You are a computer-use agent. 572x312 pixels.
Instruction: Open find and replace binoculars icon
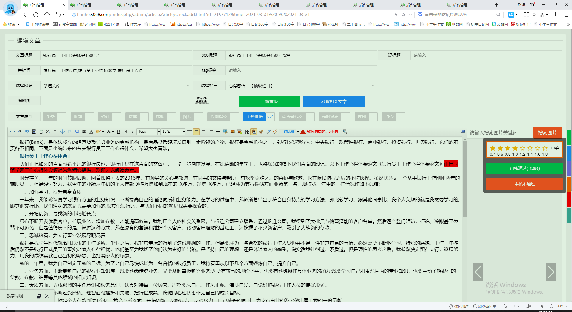246,132
